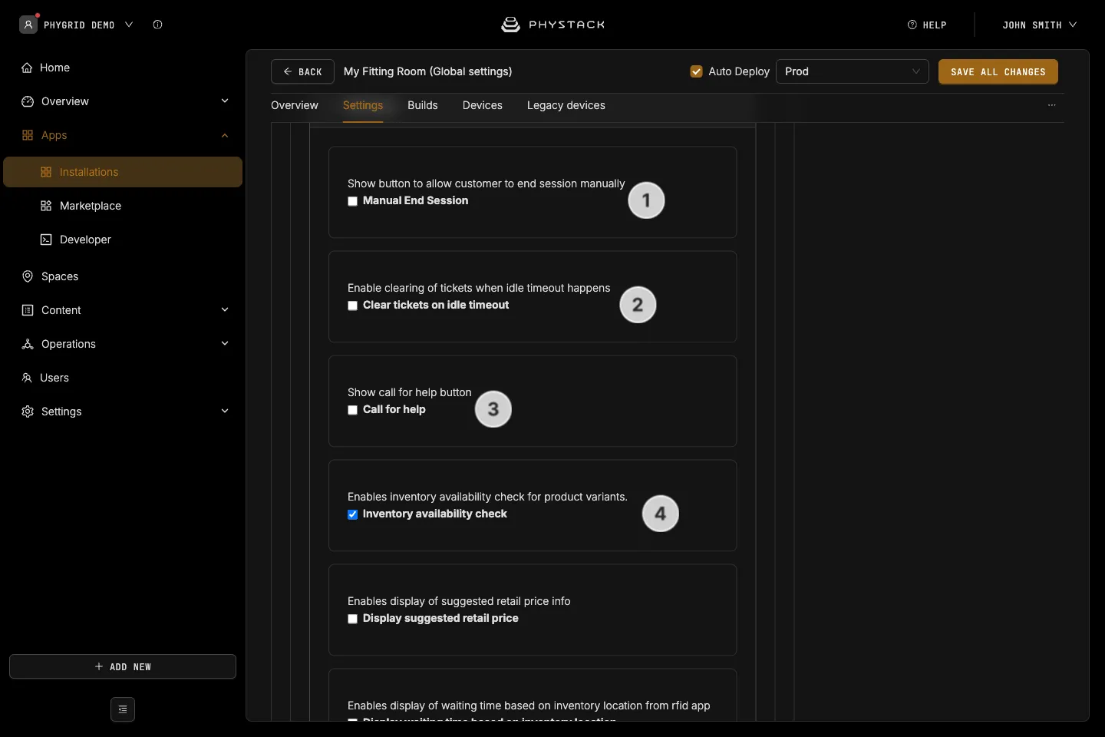Switch to the Builds tab
Viewport: 1105px width, 737px height.
(x=423, y=105)
